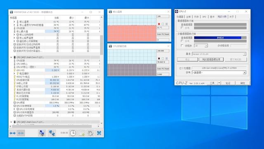The image size is (264, 149).
Task: Open HWiNFO sensor settings wrench icon
Action: pos(90,133)
